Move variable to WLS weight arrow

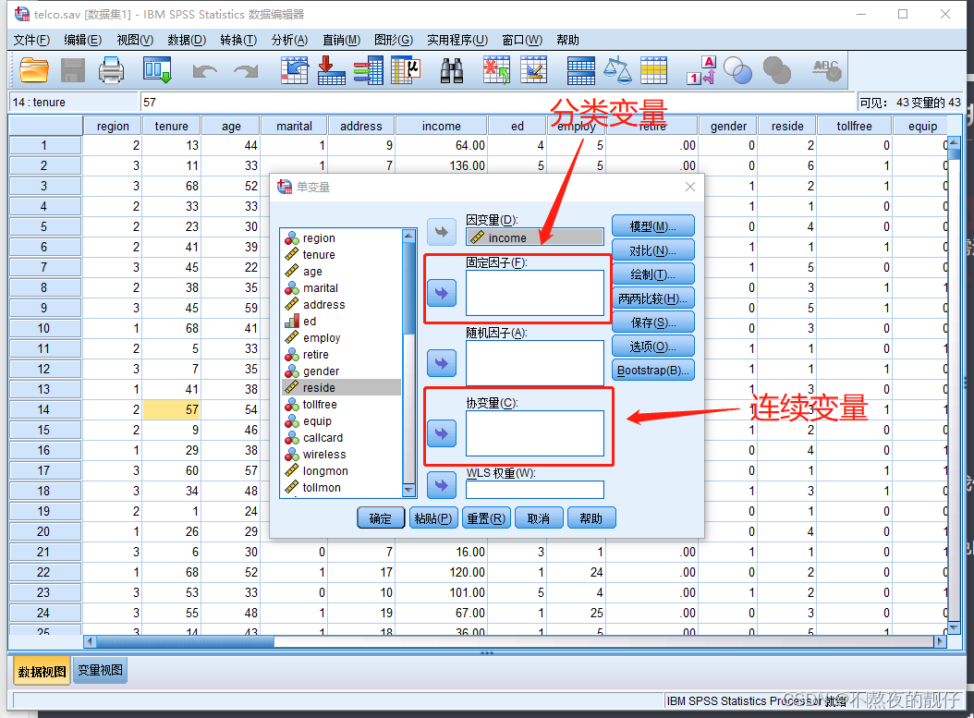[x=442, y=484]
